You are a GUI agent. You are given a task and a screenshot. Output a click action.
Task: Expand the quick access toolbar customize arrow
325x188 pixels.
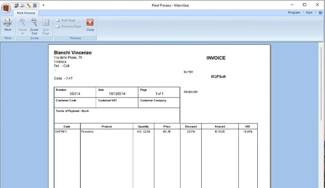43,5
